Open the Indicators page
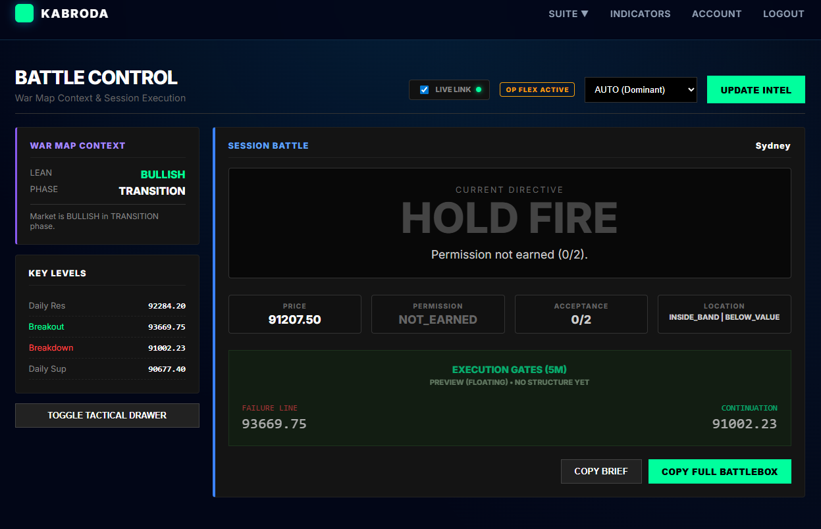The width and height of the screenshot is (821, 529). [640, 14]
